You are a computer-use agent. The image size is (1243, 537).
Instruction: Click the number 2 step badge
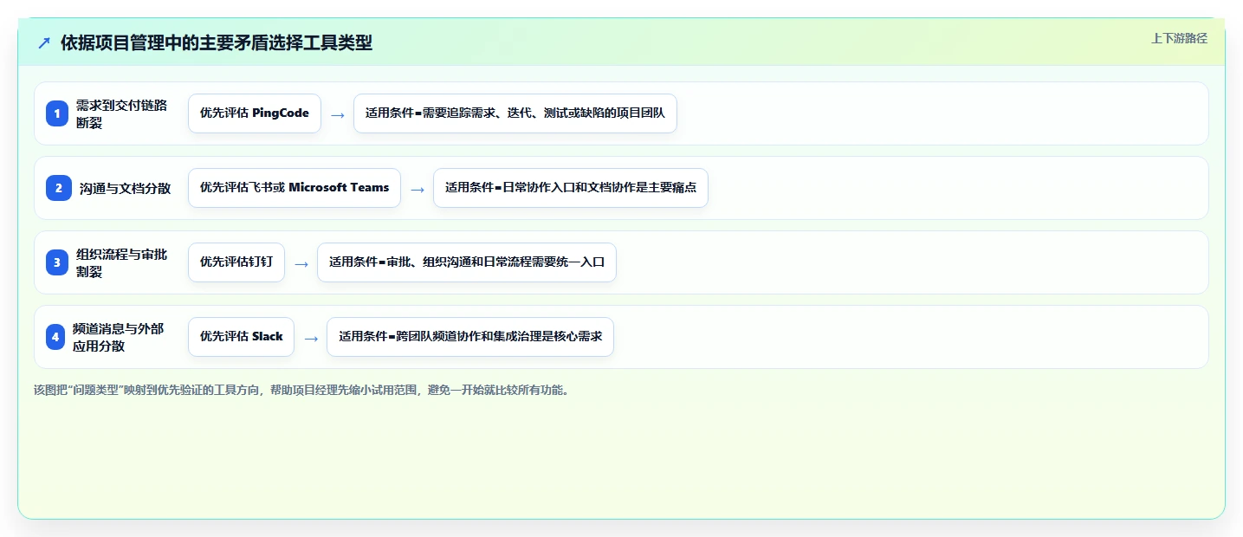pos(58,188)
